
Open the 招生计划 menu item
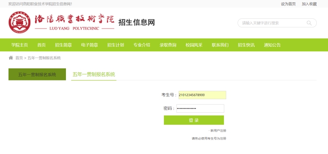[116, 45]
